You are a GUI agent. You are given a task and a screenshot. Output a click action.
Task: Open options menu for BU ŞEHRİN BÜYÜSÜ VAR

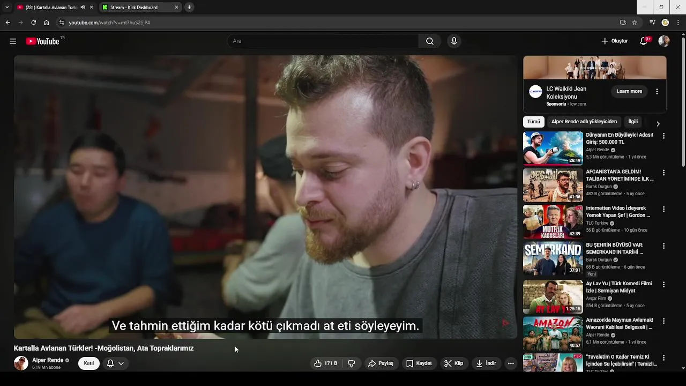[x=663, y=246]
